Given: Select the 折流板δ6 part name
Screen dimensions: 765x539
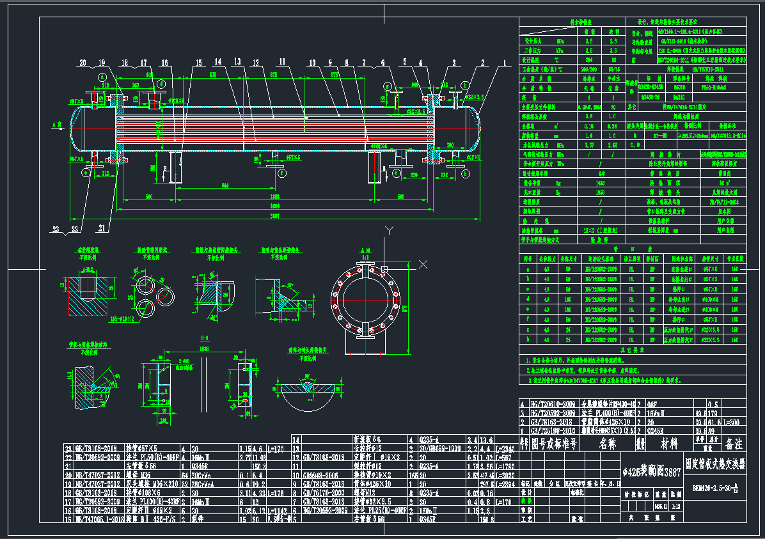Looking at the screenshot, I should coord(367,439).
